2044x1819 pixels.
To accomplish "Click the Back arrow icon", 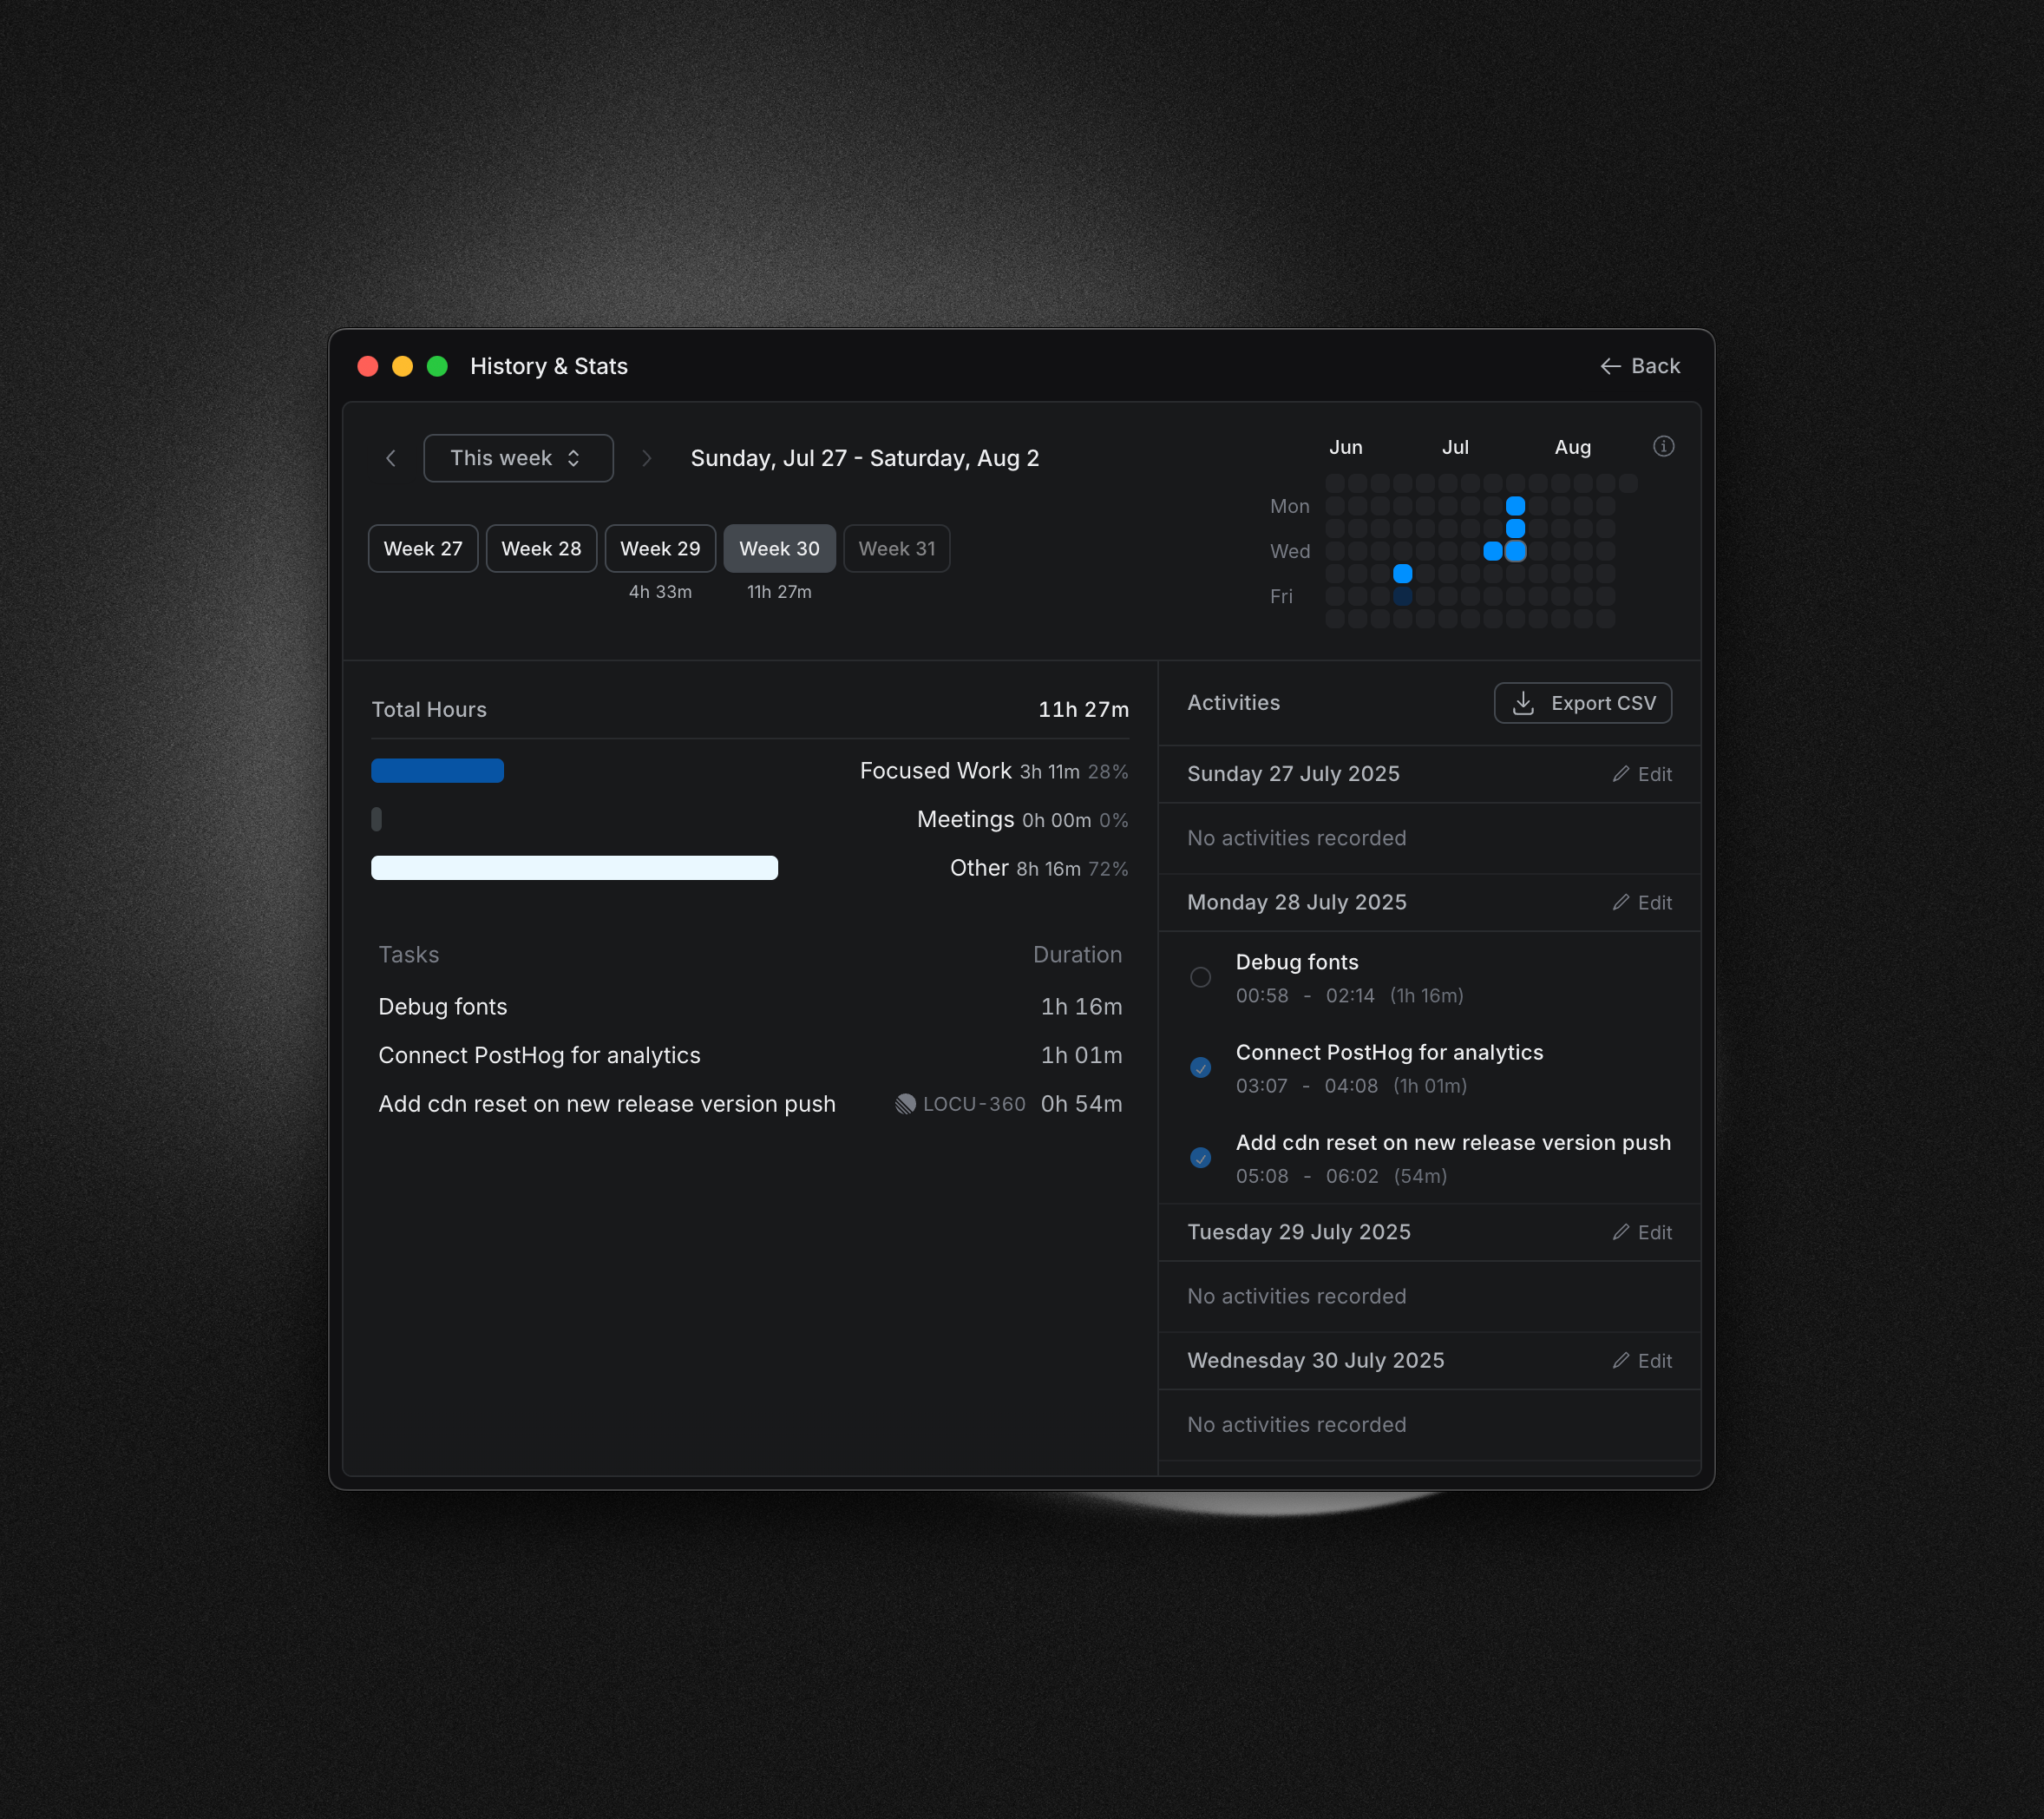I will pos(1610,366).
